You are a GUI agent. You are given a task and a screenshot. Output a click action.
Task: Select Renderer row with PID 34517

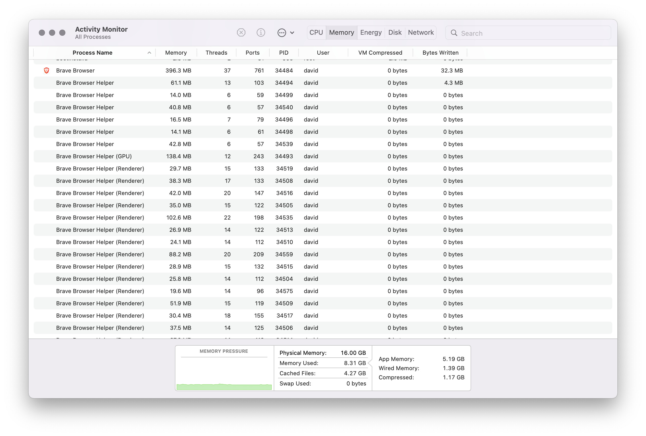[323, 316]
